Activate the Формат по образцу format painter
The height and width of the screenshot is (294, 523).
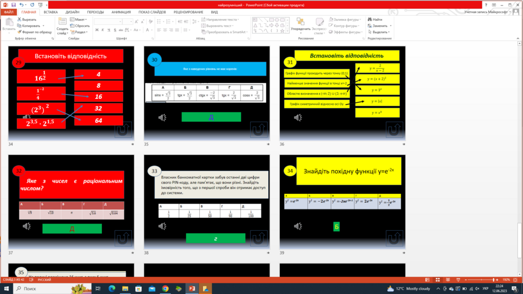[34, 32]
